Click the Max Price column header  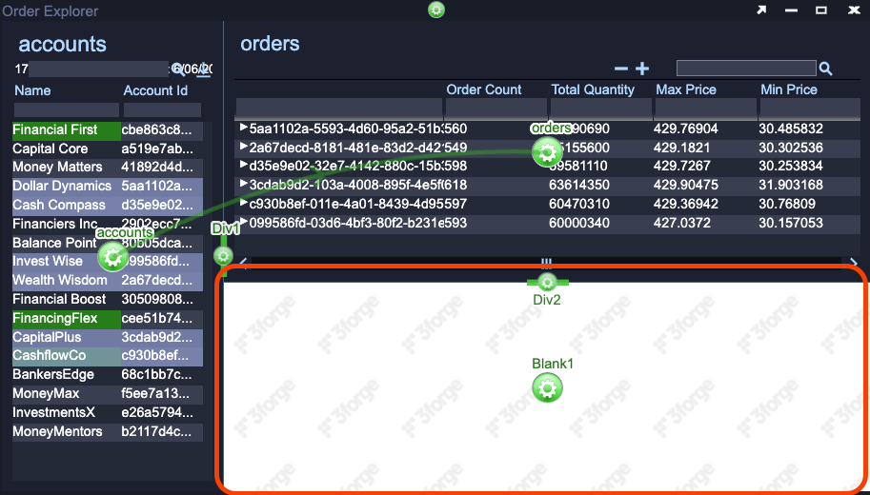pos(686,89)
